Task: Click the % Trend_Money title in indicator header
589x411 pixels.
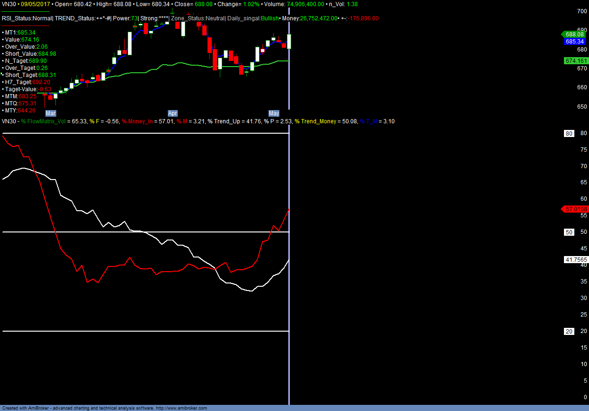Action: point(316,121)
